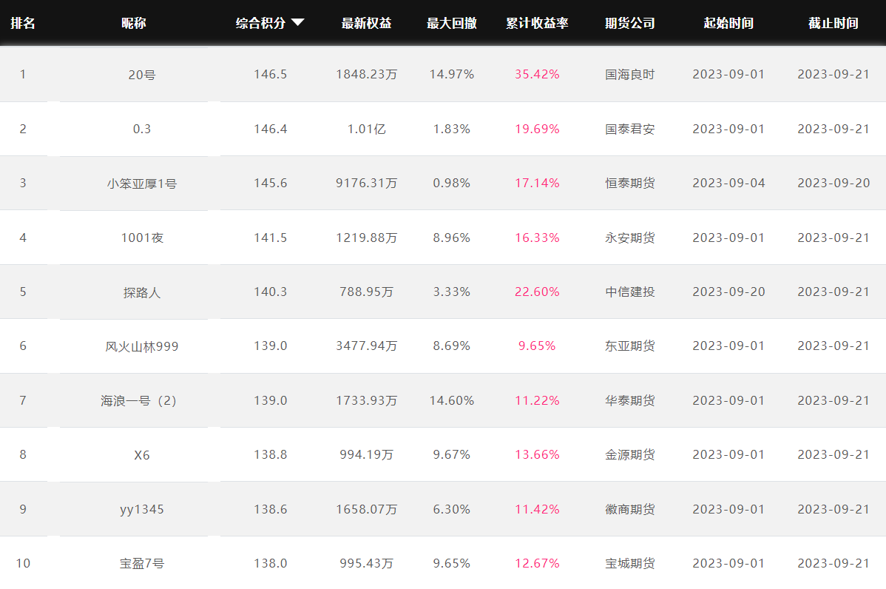
Task: Select the drawdown value 14.97%
Action: (x=451, y=74)
